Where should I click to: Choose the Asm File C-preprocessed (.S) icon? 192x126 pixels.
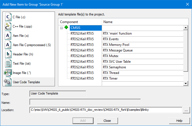(8, 45)
